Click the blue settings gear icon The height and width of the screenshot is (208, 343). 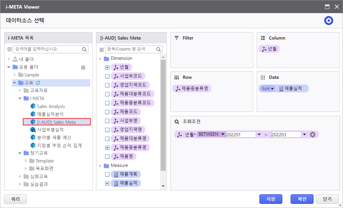tap(328, 21)
